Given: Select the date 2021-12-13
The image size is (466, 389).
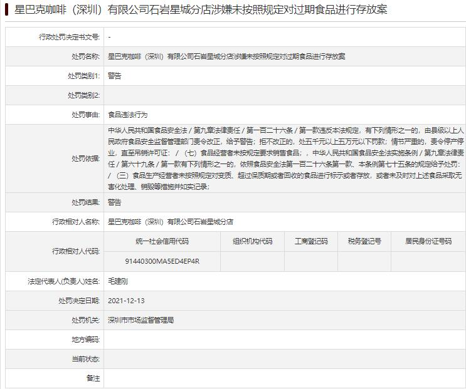Looking at the screenshot, I should [x=126, y=301].
